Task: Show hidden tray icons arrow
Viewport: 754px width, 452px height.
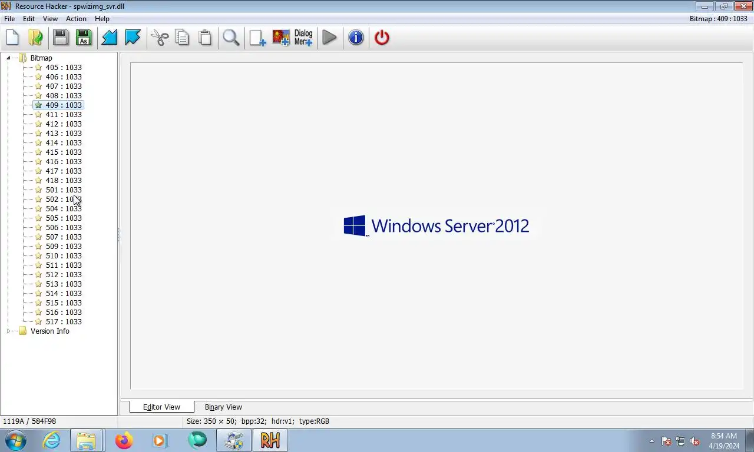Action: (x=652, y=441)
